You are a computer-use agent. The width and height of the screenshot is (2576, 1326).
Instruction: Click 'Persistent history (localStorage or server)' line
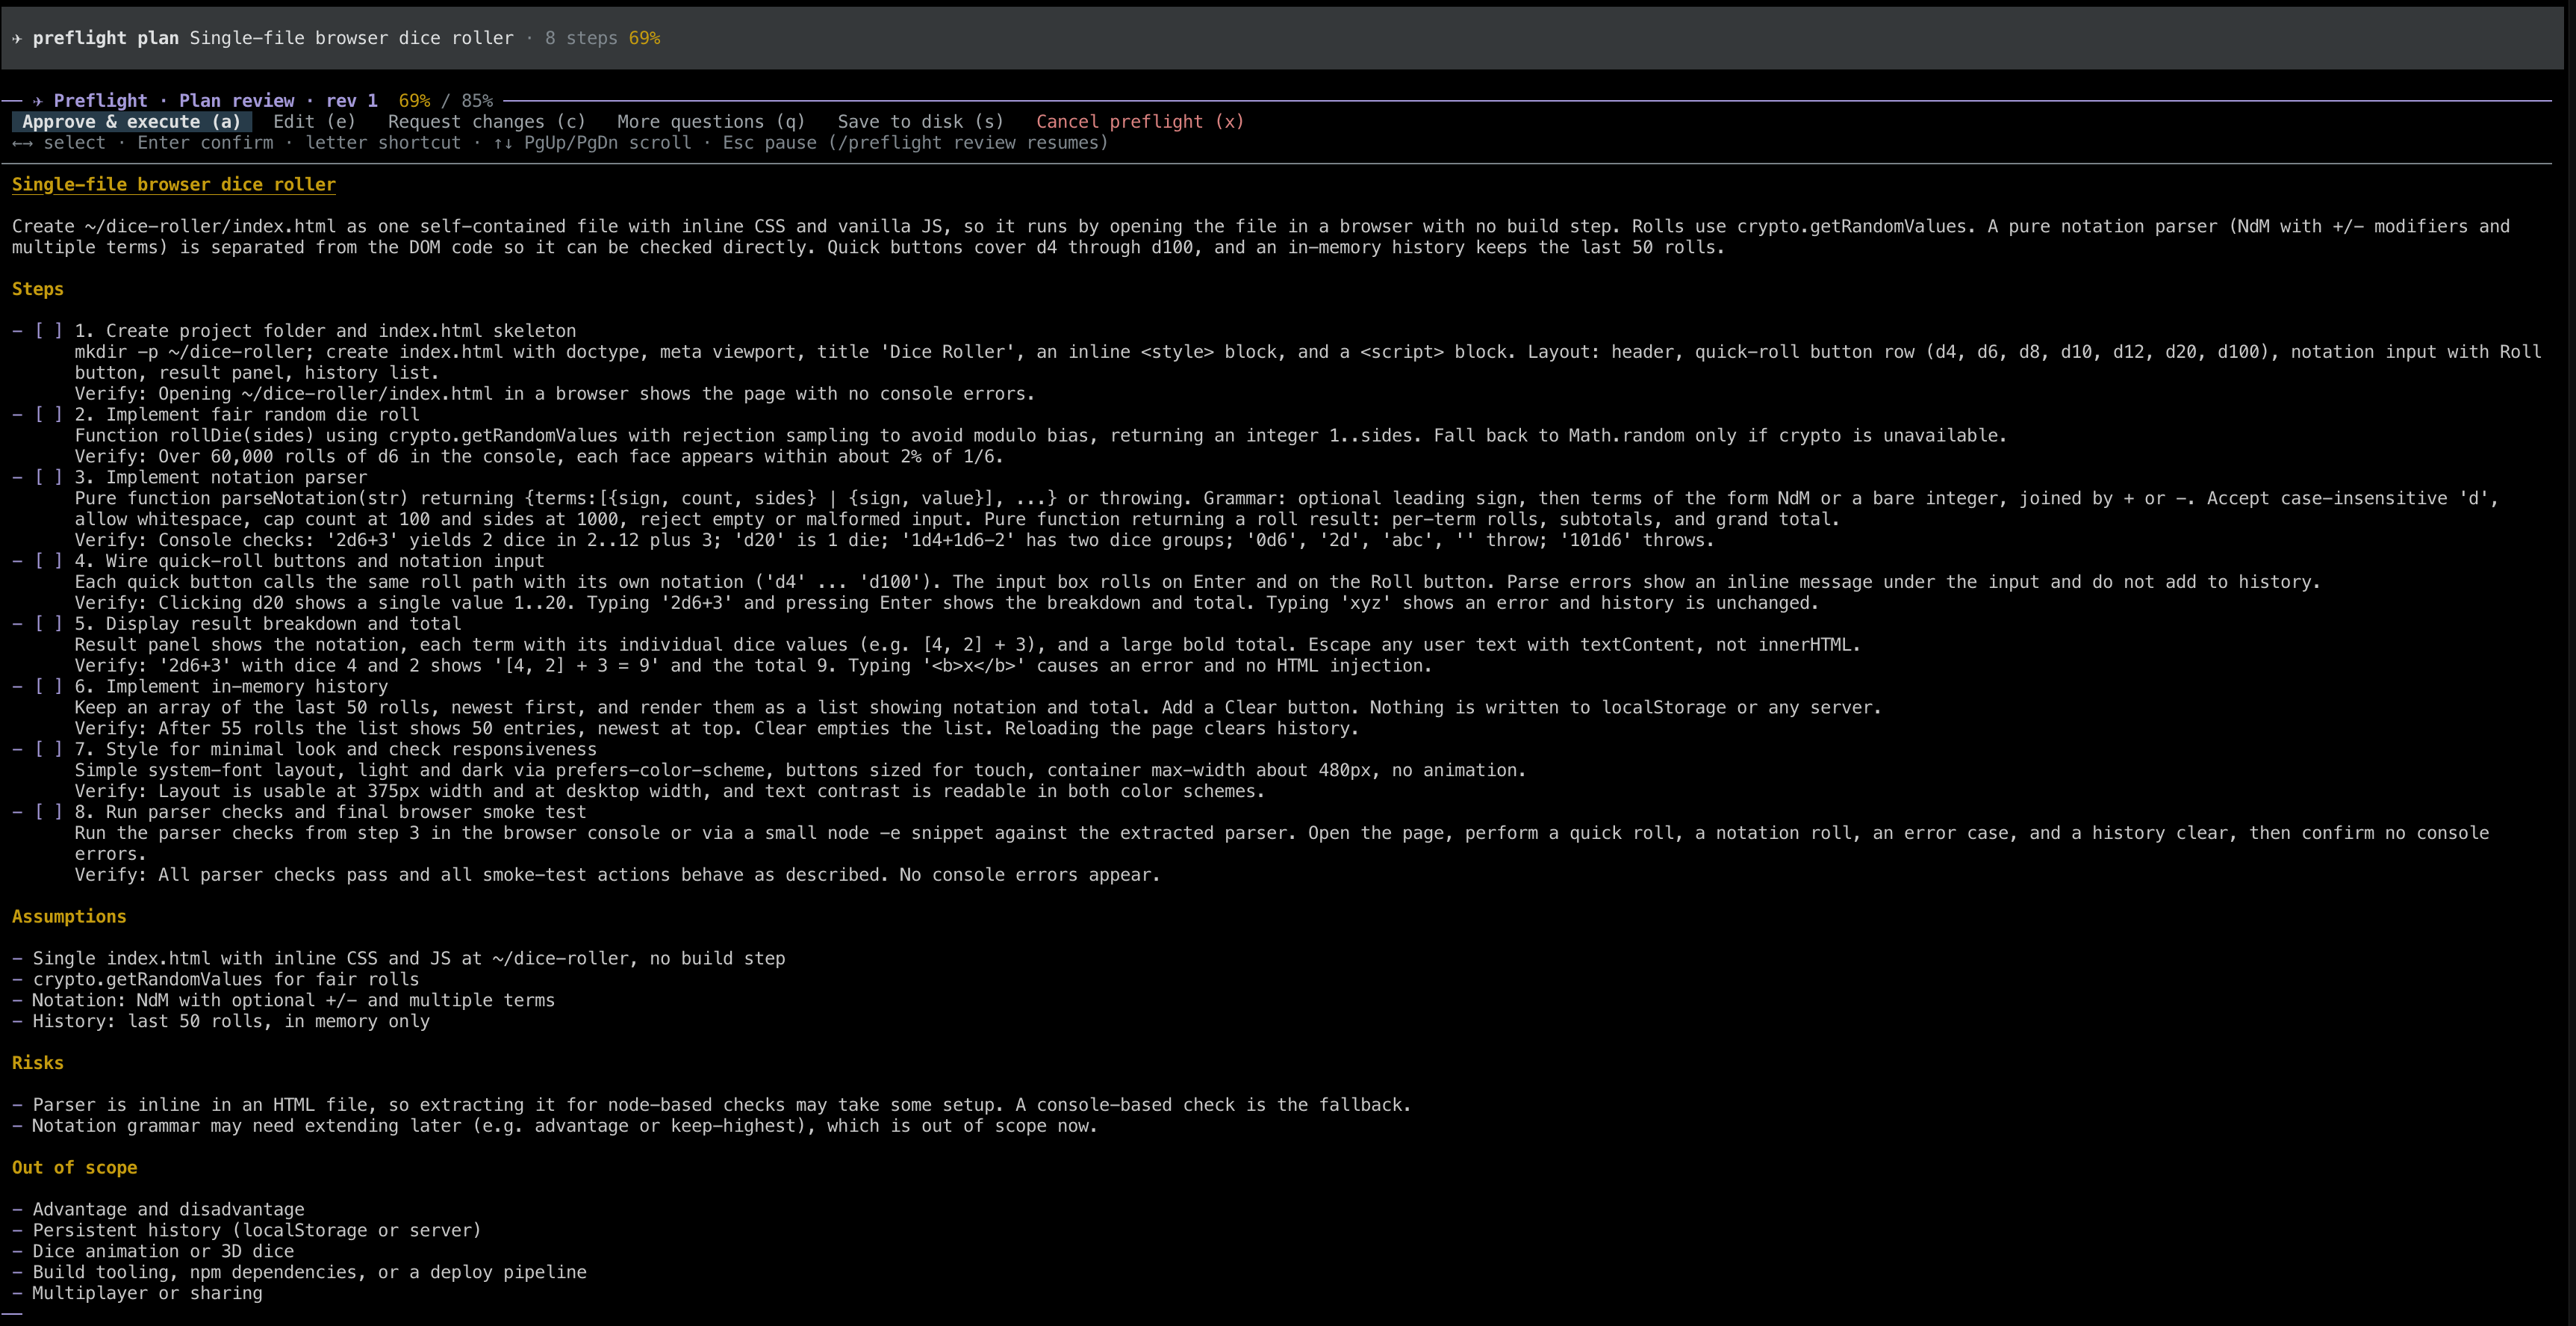257,1230
